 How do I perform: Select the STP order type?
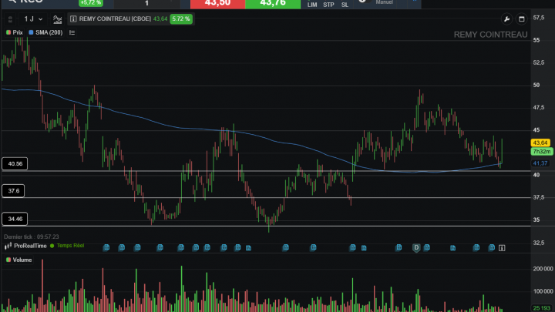(x=328, y=5)
